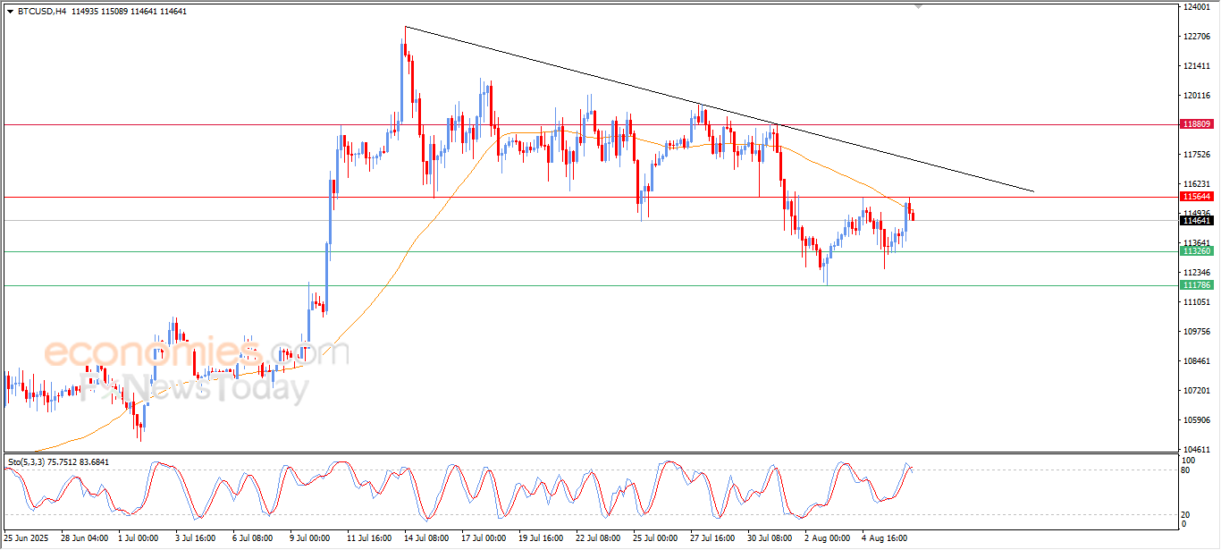Click the 2 Aug 00:00 time label
Image resolution: width=1221 pixels, height=550 pixels.
click(x=827, y=538)
